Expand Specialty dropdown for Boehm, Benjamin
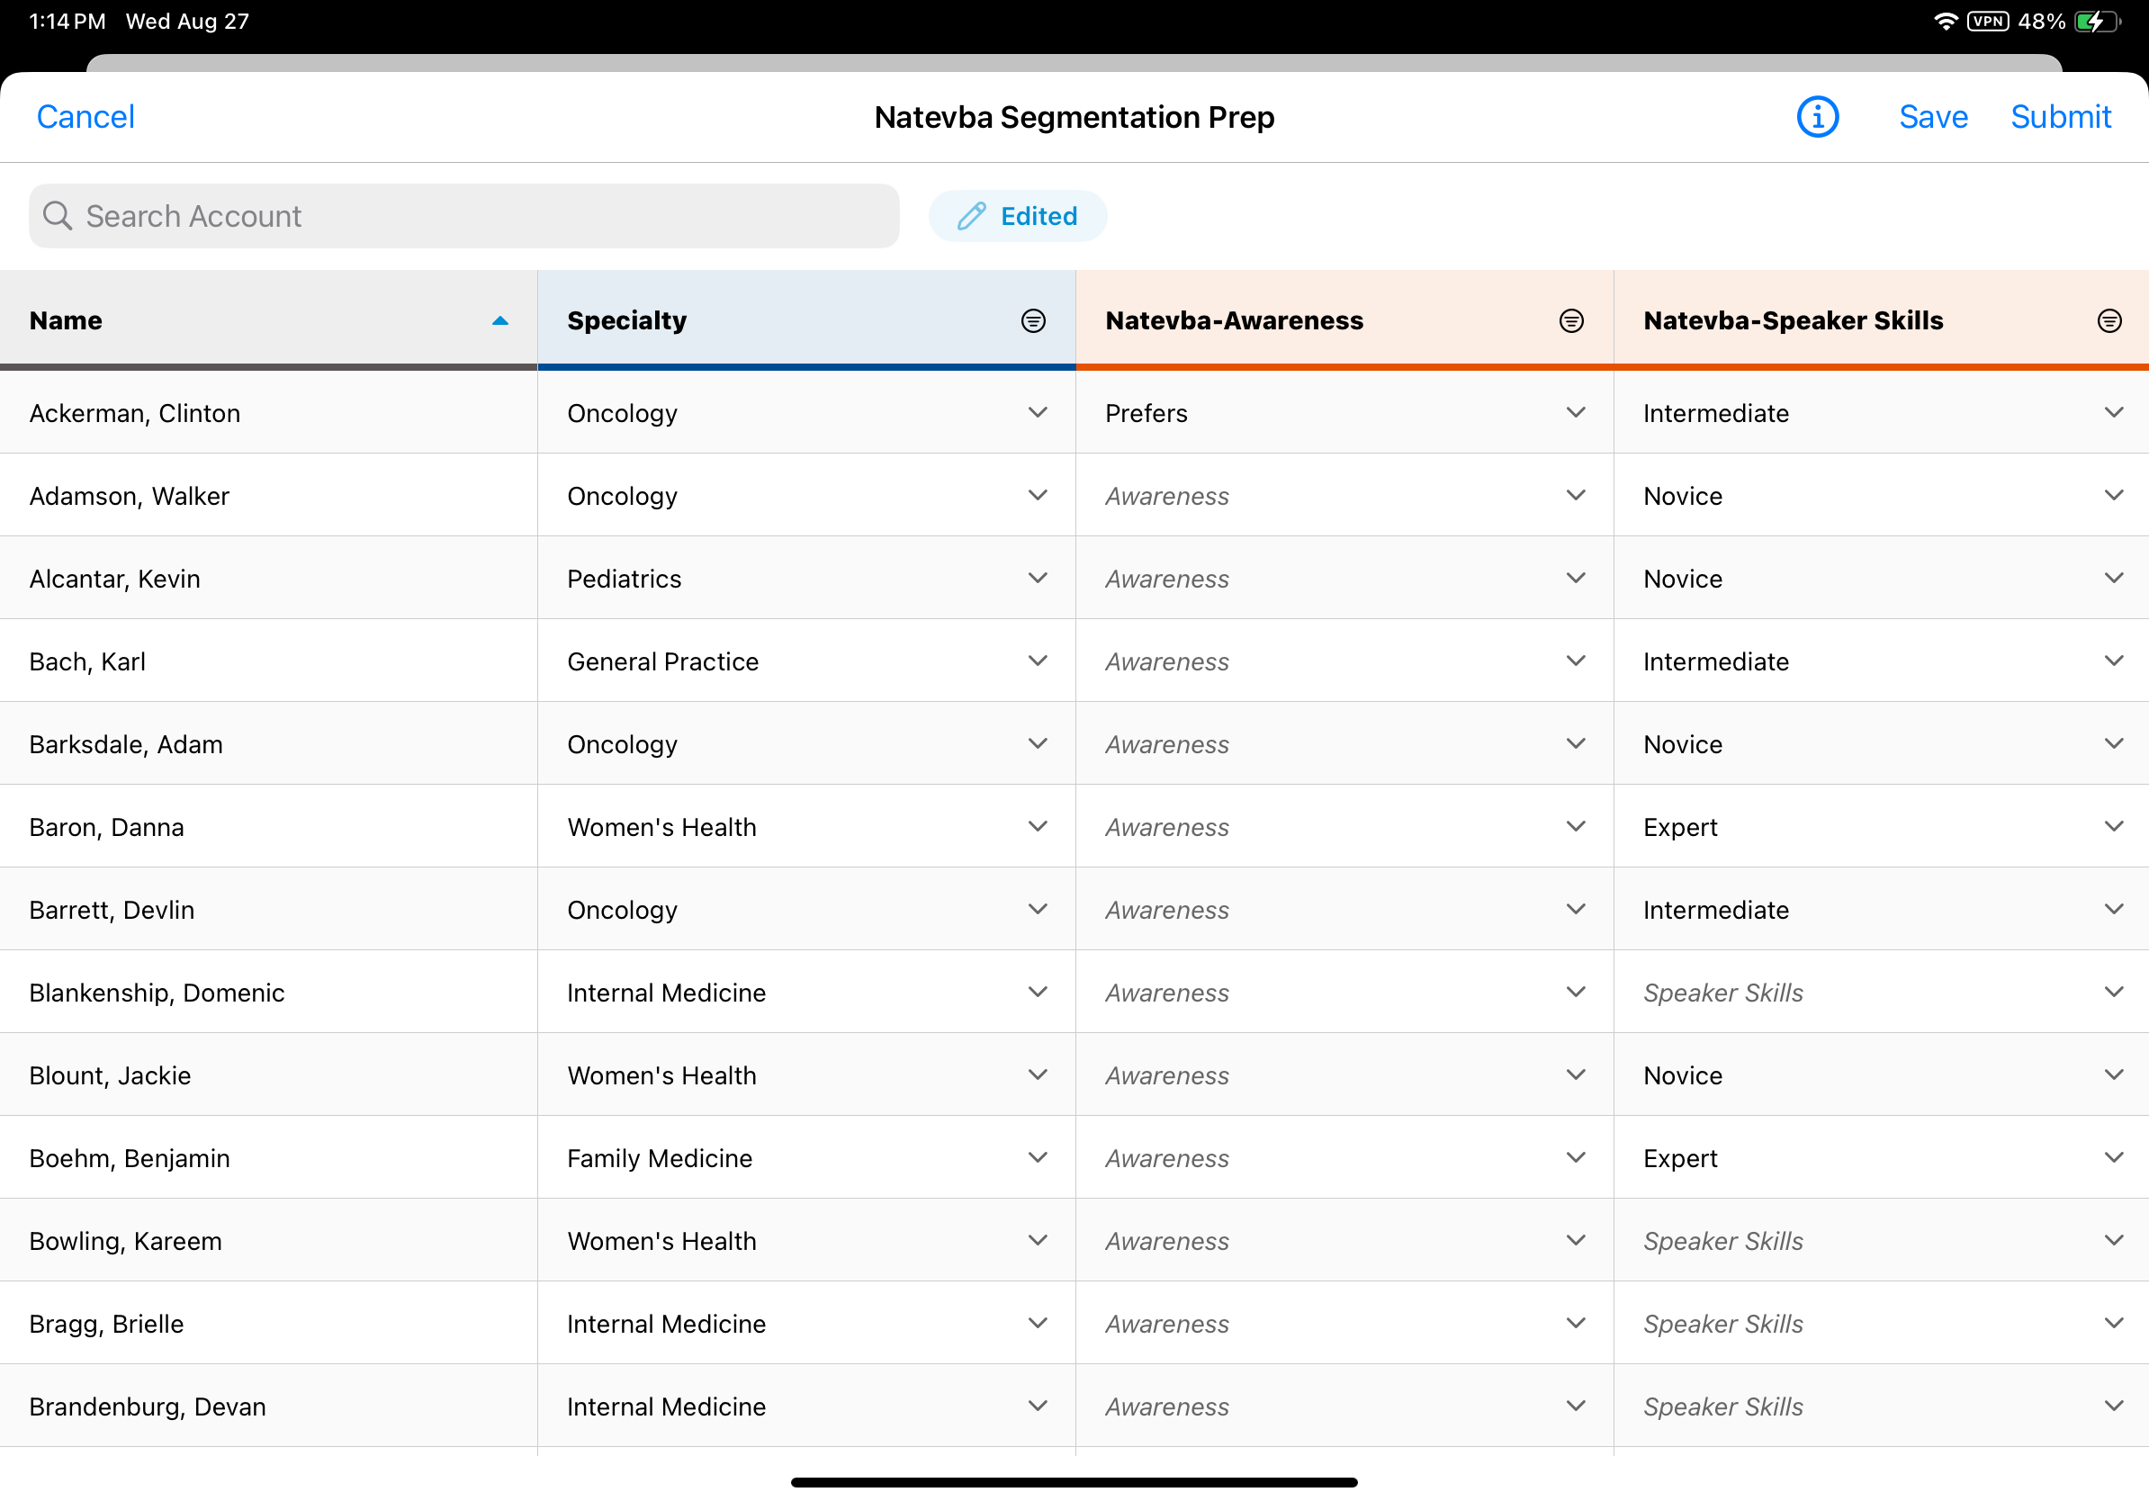2149x1501 pixels. tap(1037, 1157)
